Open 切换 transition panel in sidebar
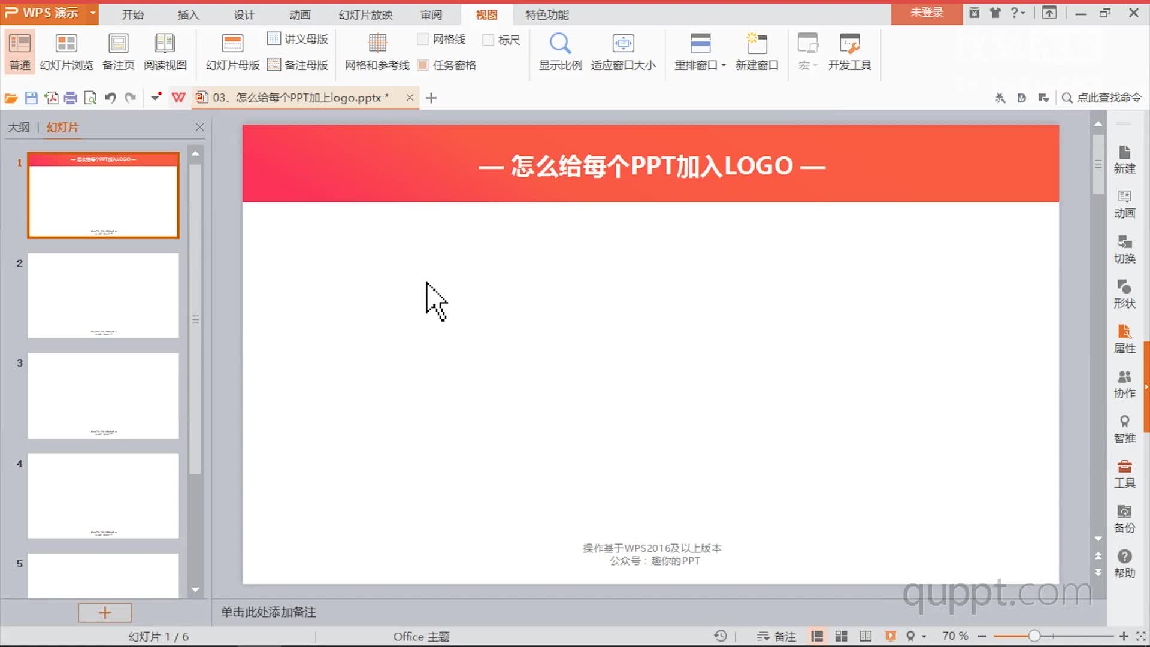The height and width of the screenshot is (647, 1150). pos(1124,249)
